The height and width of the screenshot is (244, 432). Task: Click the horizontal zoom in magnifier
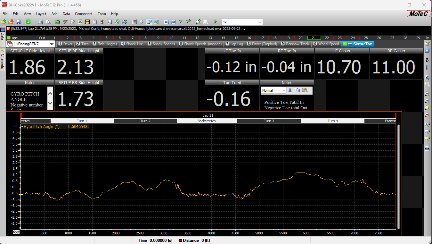coord(427,94)
